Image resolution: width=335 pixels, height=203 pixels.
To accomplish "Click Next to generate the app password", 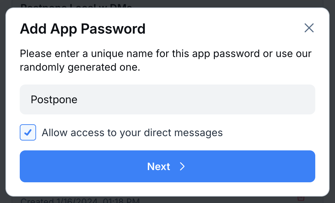I will coord(167,166).
